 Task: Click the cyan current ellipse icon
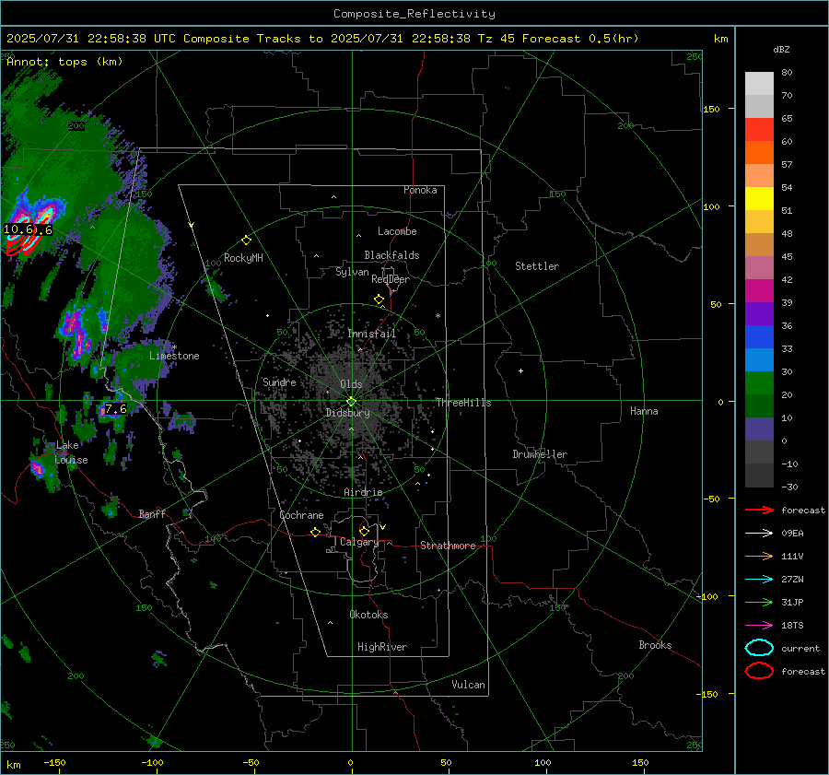tap(759, 648)
